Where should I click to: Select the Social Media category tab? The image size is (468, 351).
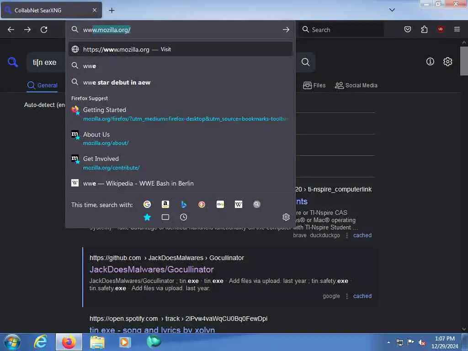(356, 85)
